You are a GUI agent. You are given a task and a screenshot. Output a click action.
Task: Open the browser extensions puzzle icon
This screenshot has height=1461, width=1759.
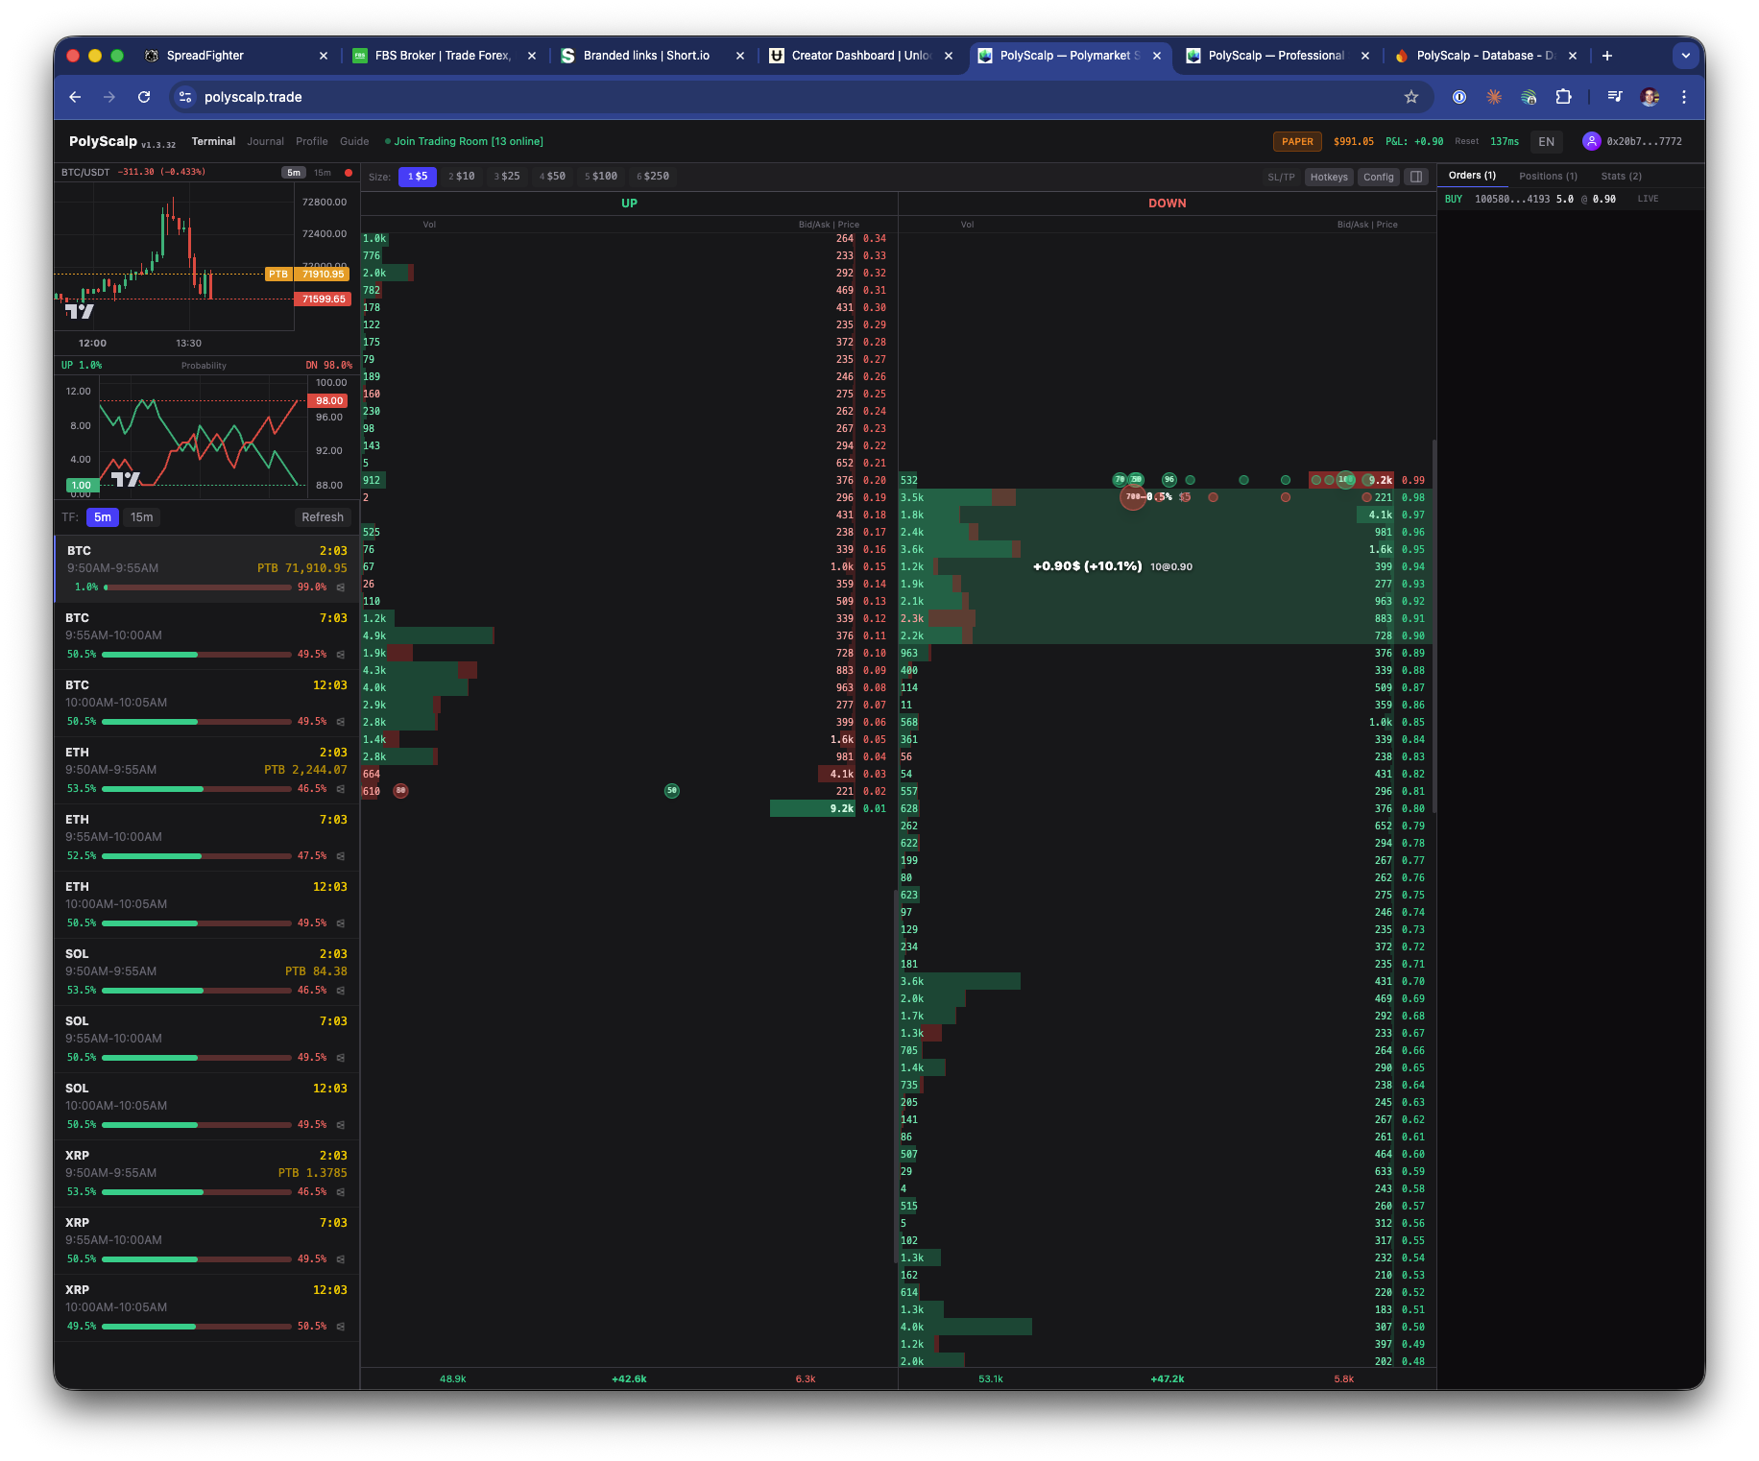[1563, 97]
